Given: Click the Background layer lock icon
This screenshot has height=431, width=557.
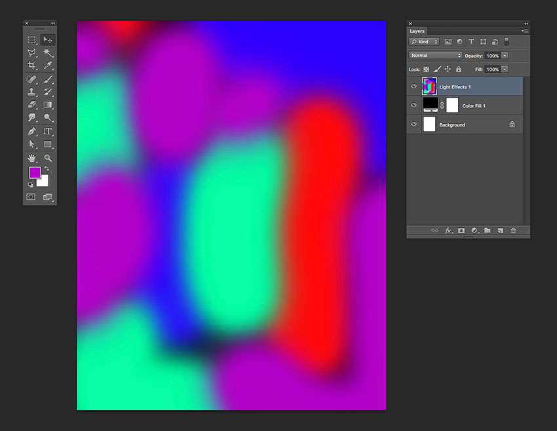Looking at the screenshot, I should (x=512, y=124).
